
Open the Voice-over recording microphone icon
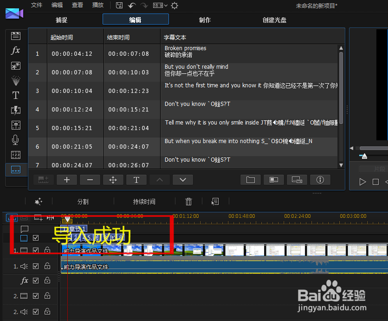pyautogui.click(x=16, y=140)
